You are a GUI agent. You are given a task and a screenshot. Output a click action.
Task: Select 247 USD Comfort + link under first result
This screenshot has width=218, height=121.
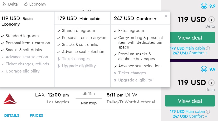pyautogui.click(x=190, y=53)
